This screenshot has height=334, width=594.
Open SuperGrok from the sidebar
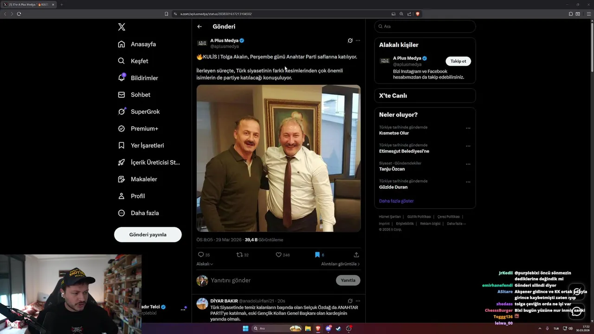click(x=139, y=112)
